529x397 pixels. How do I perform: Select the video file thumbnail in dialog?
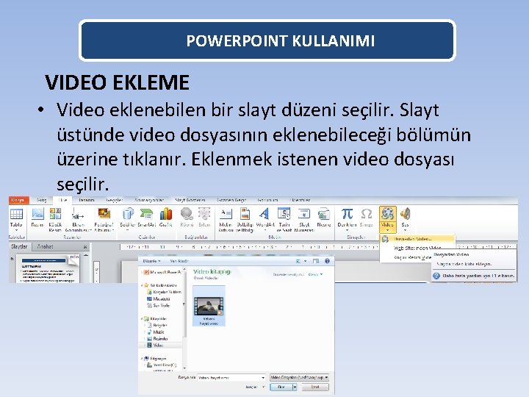[209, 306]
